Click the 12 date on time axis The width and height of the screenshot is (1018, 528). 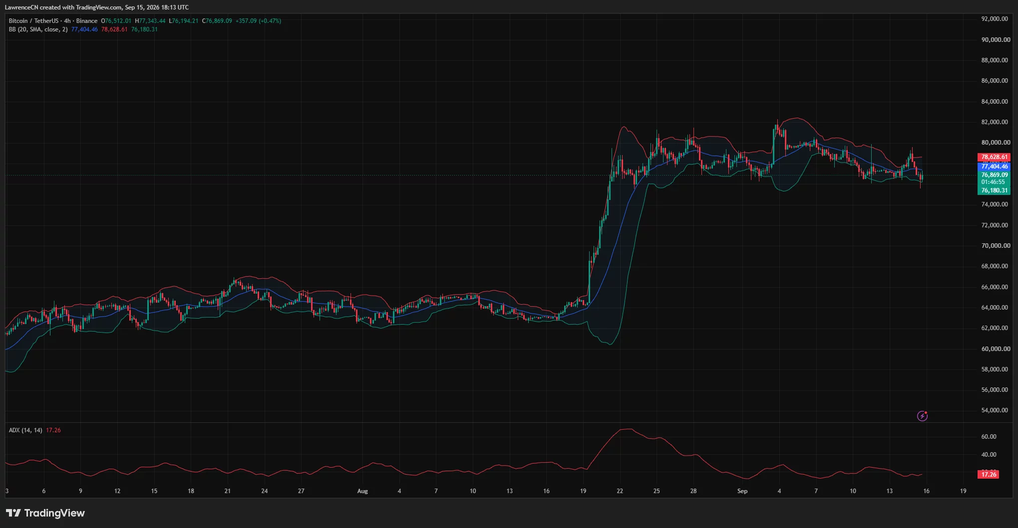117,491
